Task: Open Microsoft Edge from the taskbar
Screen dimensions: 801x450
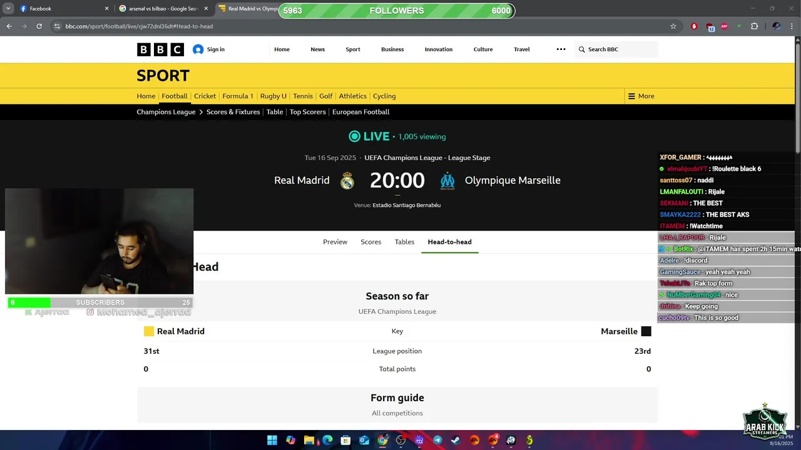Action: click(x=327, y=440)
